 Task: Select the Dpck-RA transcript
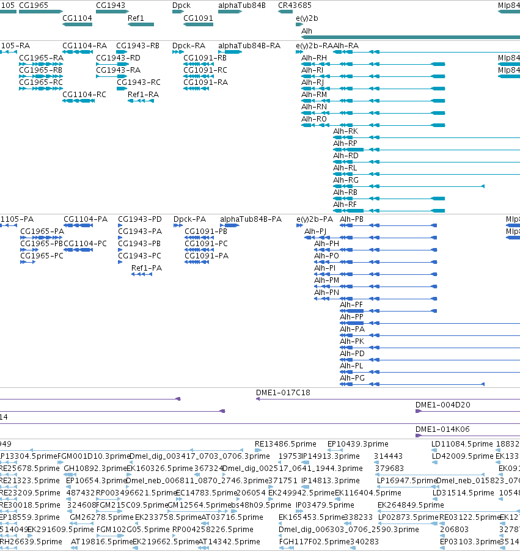(x=178, y=52)
